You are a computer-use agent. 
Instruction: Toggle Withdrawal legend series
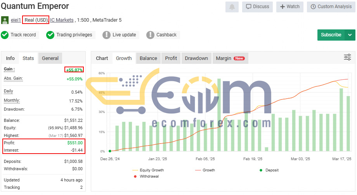pyautogui.click(x=146, y=176)
